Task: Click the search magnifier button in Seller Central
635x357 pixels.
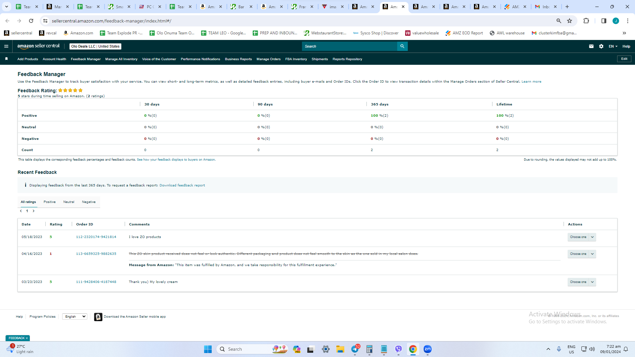Action: pos(402,46)
